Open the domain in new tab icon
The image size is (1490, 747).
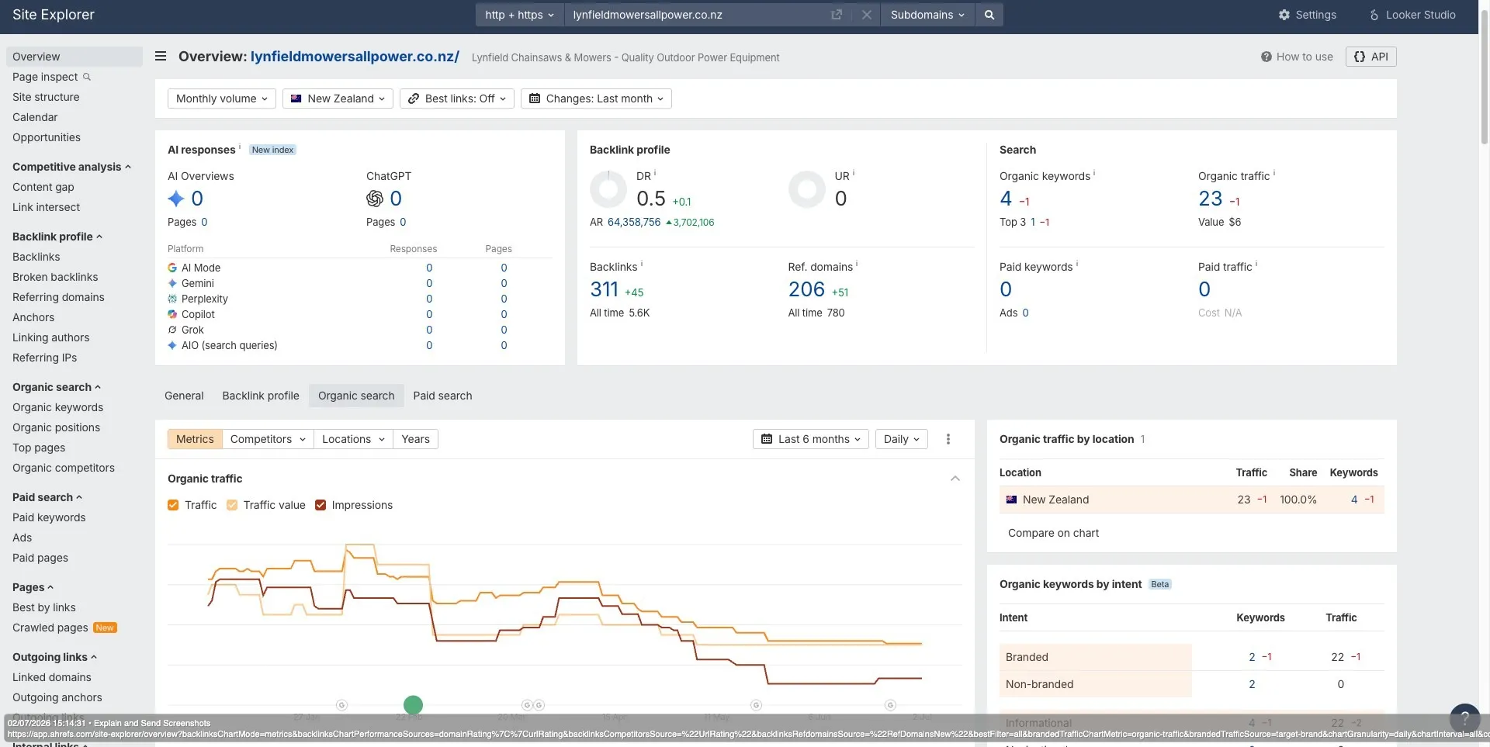[837, 15]
